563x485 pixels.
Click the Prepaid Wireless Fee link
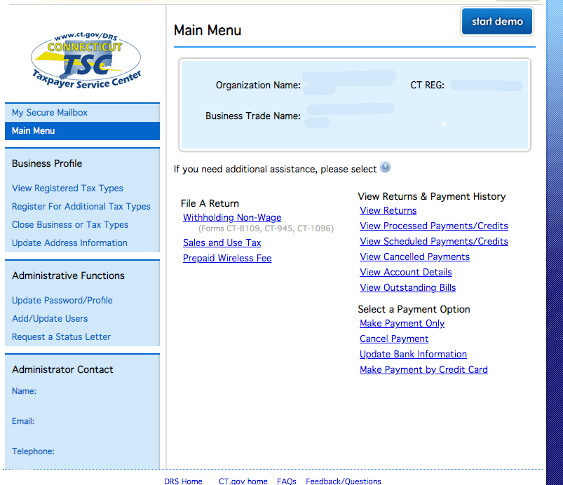(x=227, y=259)
